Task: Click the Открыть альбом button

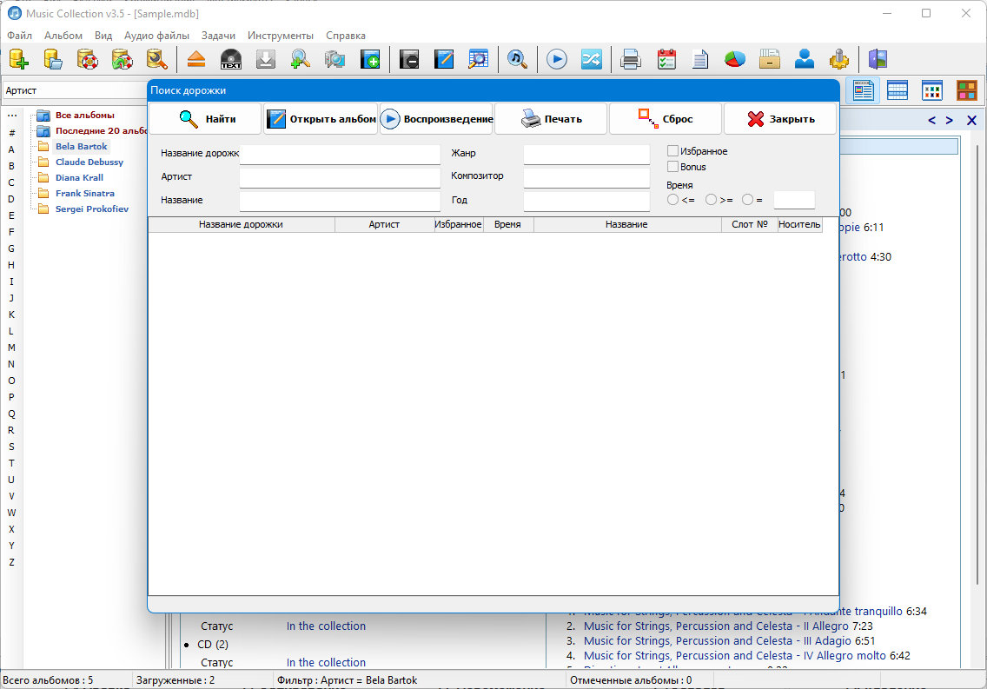Action: tap(321, 119)
